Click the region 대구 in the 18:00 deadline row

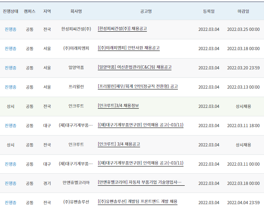(47, 126)
